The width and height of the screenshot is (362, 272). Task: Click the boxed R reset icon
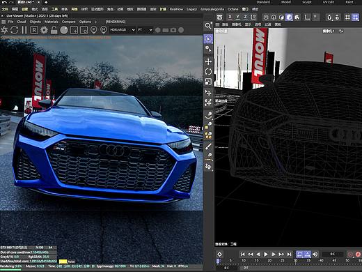coord(34,30)
